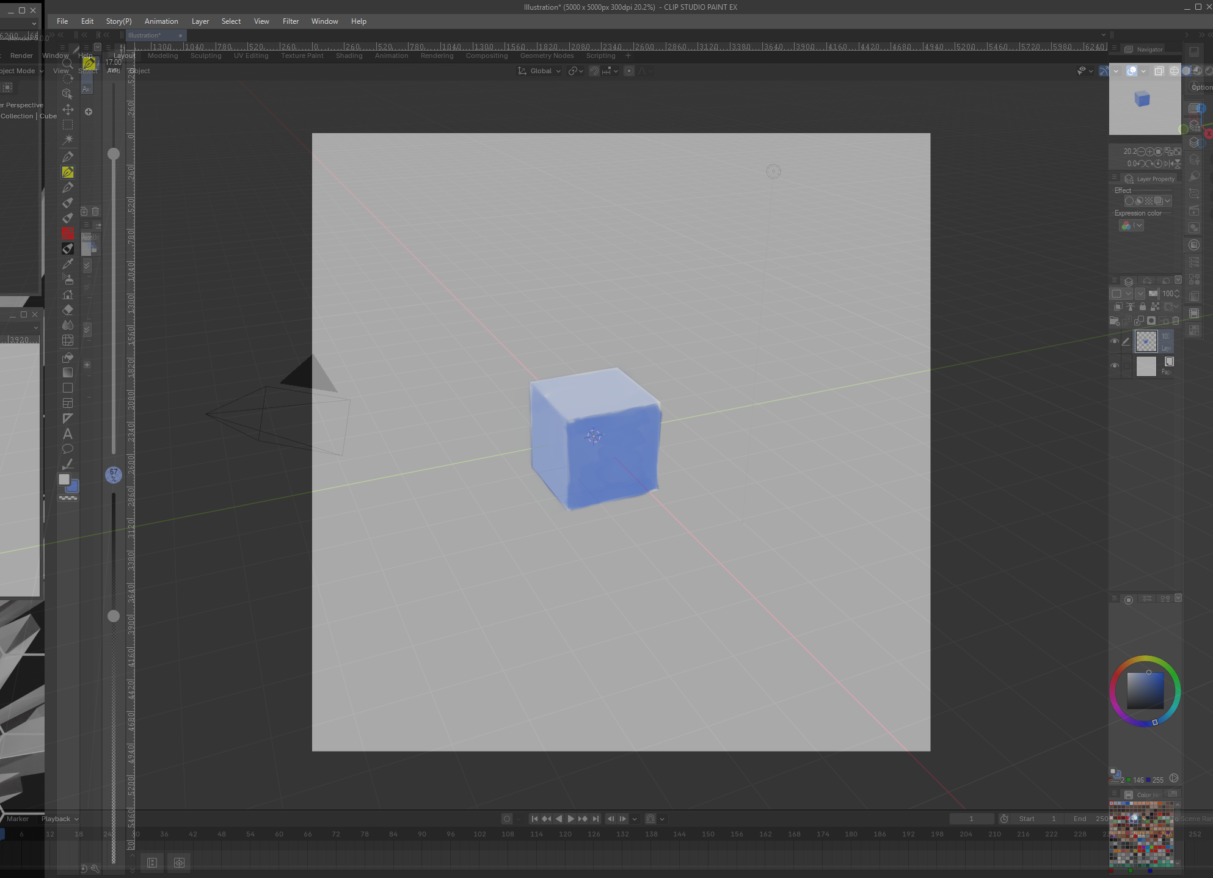Open the Animation menu

[161, 21]
